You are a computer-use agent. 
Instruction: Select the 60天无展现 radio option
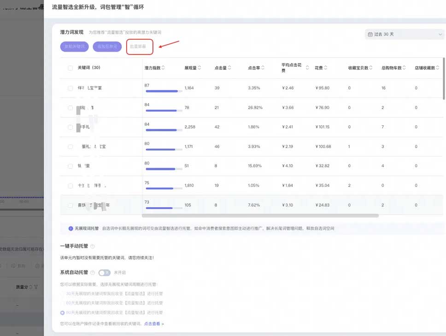click(62, 303)
